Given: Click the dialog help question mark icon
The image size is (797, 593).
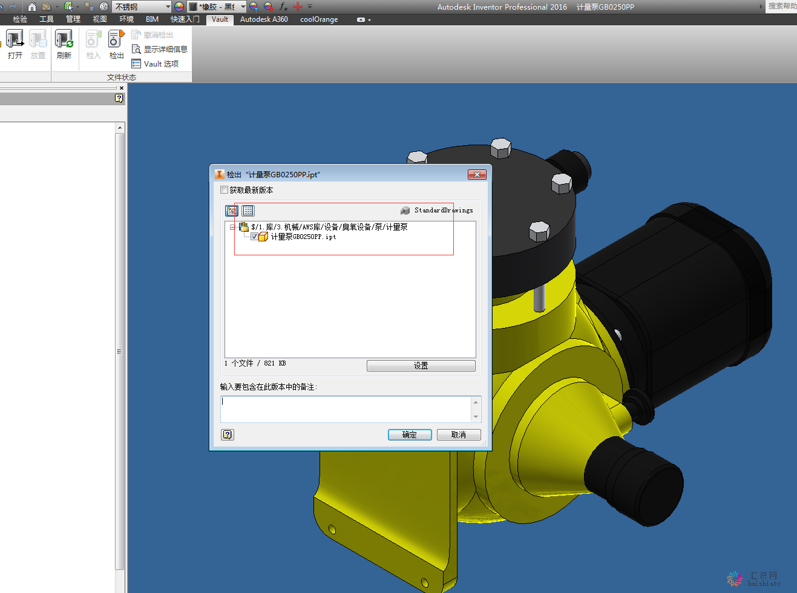Looking at the screenshot, I should click(228, 434).
